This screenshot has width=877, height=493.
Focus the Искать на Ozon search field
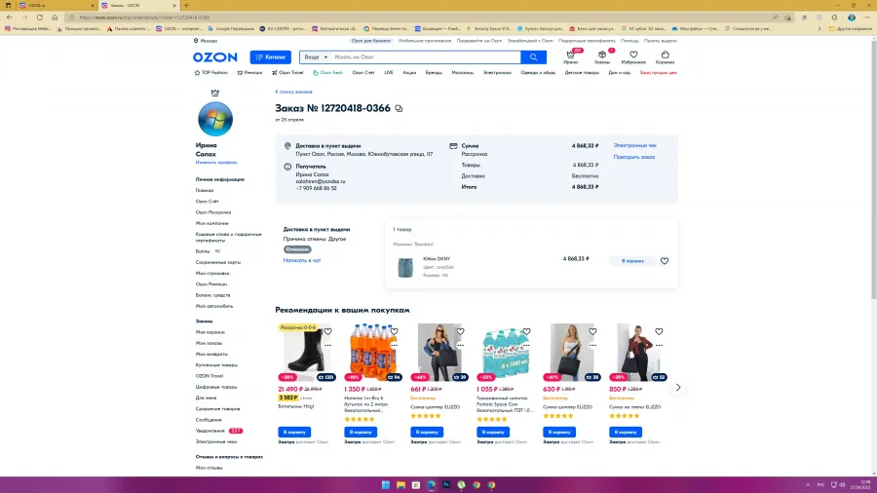(x=425, y=57)
